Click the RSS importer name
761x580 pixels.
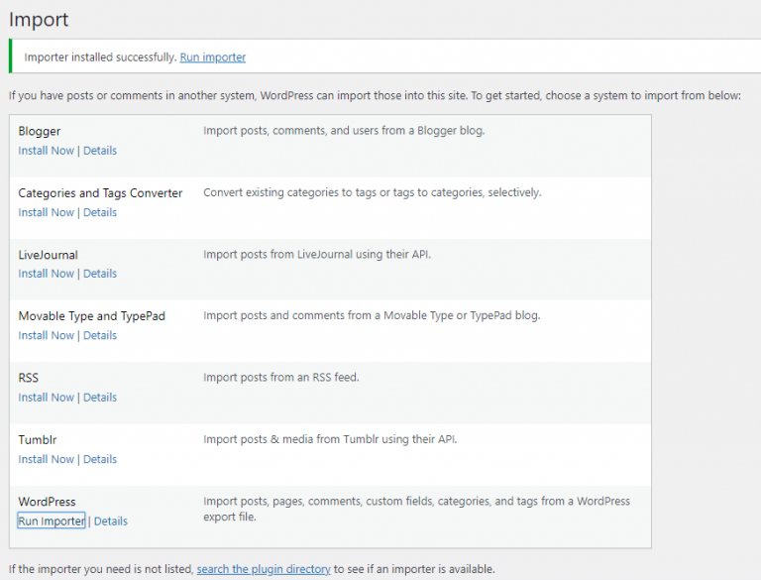(x=28, y=378)
